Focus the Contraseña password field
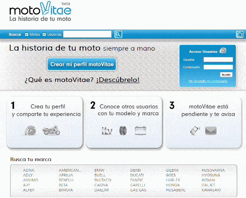This screenshot has width=246, height=198. [x=218, y=67]
